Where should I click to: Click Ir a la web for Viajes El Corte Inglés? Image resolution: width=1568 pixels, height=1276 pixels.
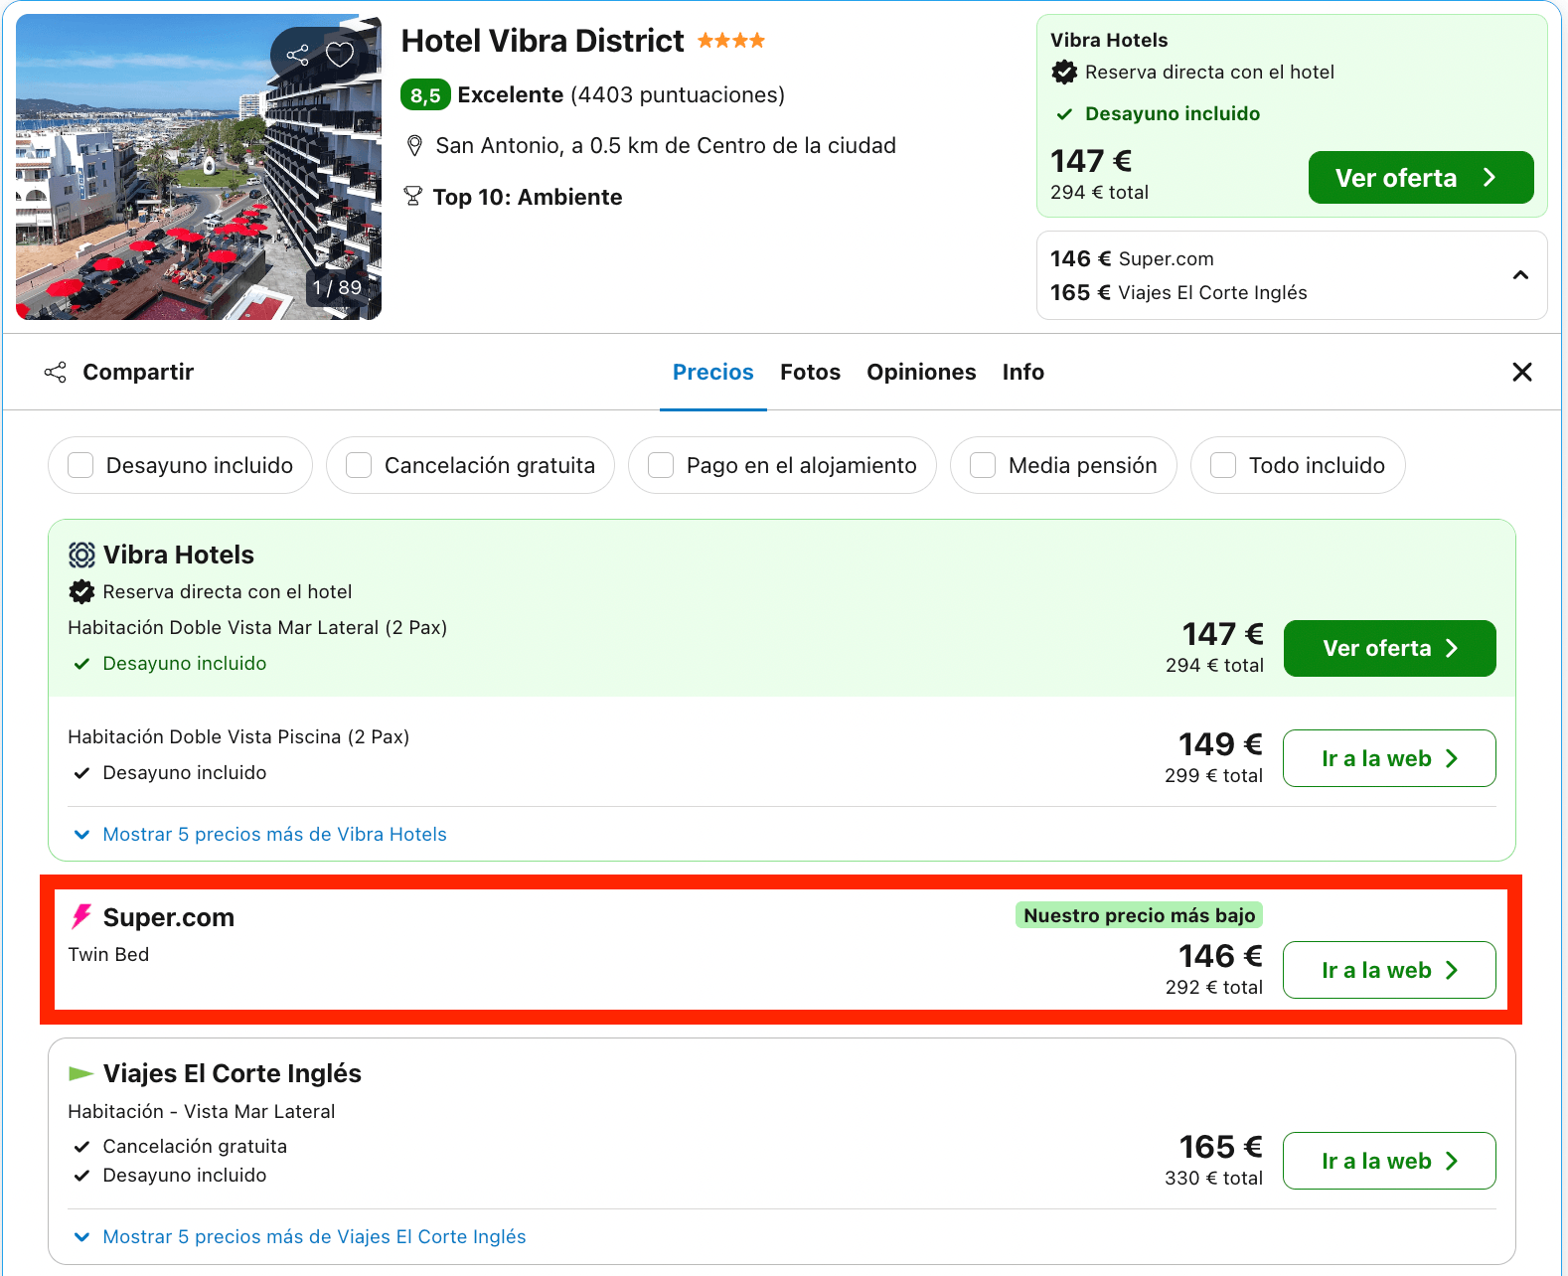1389,1161
